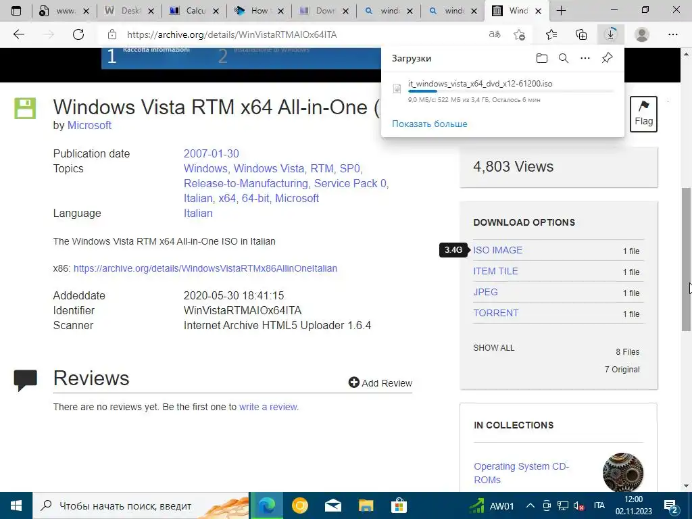Select the TORRENT download option
The height and width of the screenshot is (519, 692).
click(x=496, y=313)
